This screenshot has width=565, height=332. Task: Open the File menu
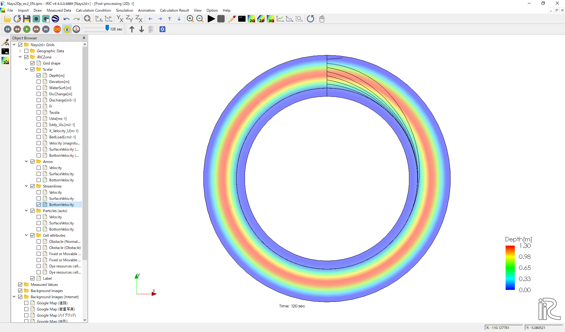[x=10, y=10]
